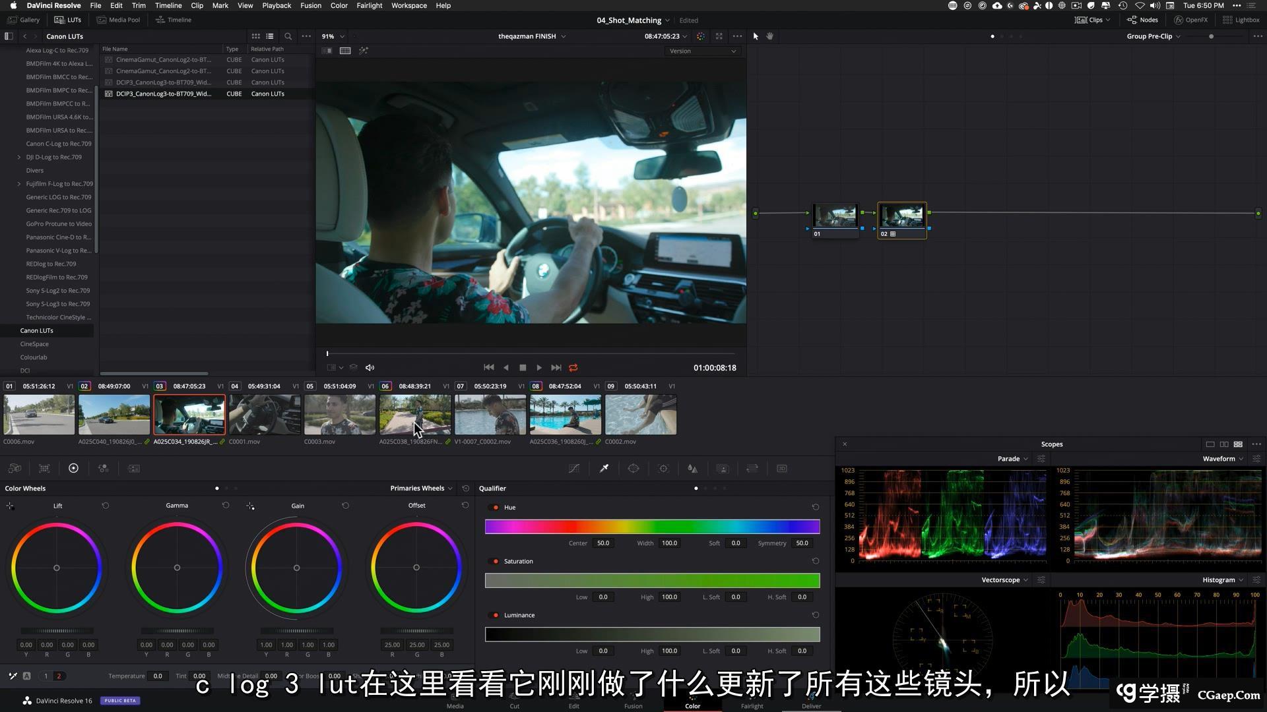Image resolution: width=1267 pixels, height=712 pixels.
Task: Open the Power Window palette icon
Action: pos(633,469)
